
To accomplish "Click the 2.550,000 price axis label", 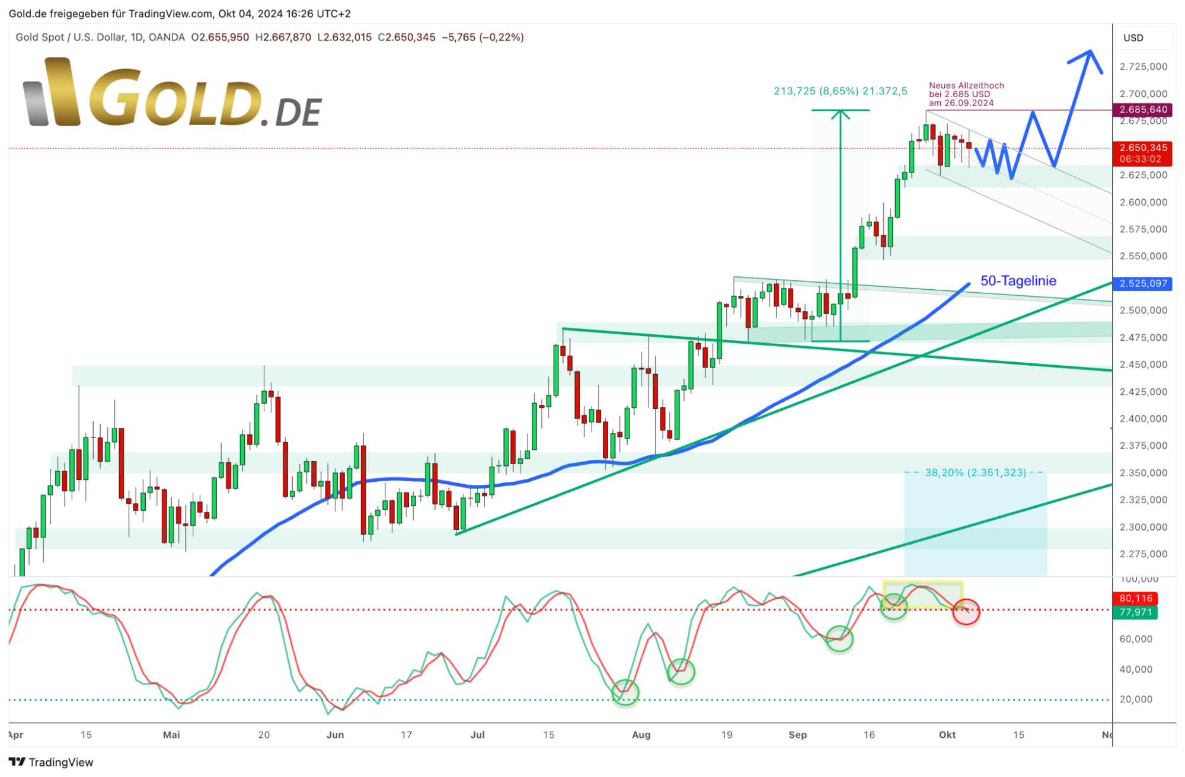I will point(1143,256).
